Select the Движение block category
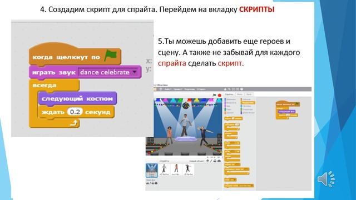Viewport: 356px width, 200px height. [x=230, y=99]
